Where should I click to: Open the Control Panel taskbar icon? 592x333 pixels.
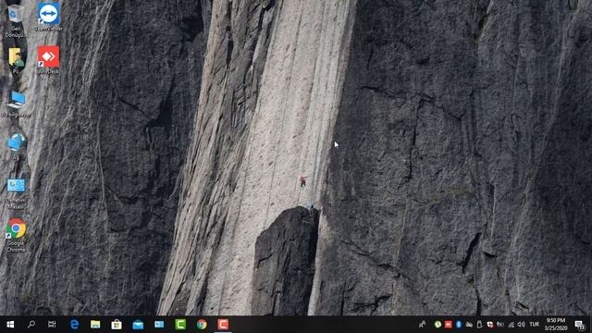159,325
